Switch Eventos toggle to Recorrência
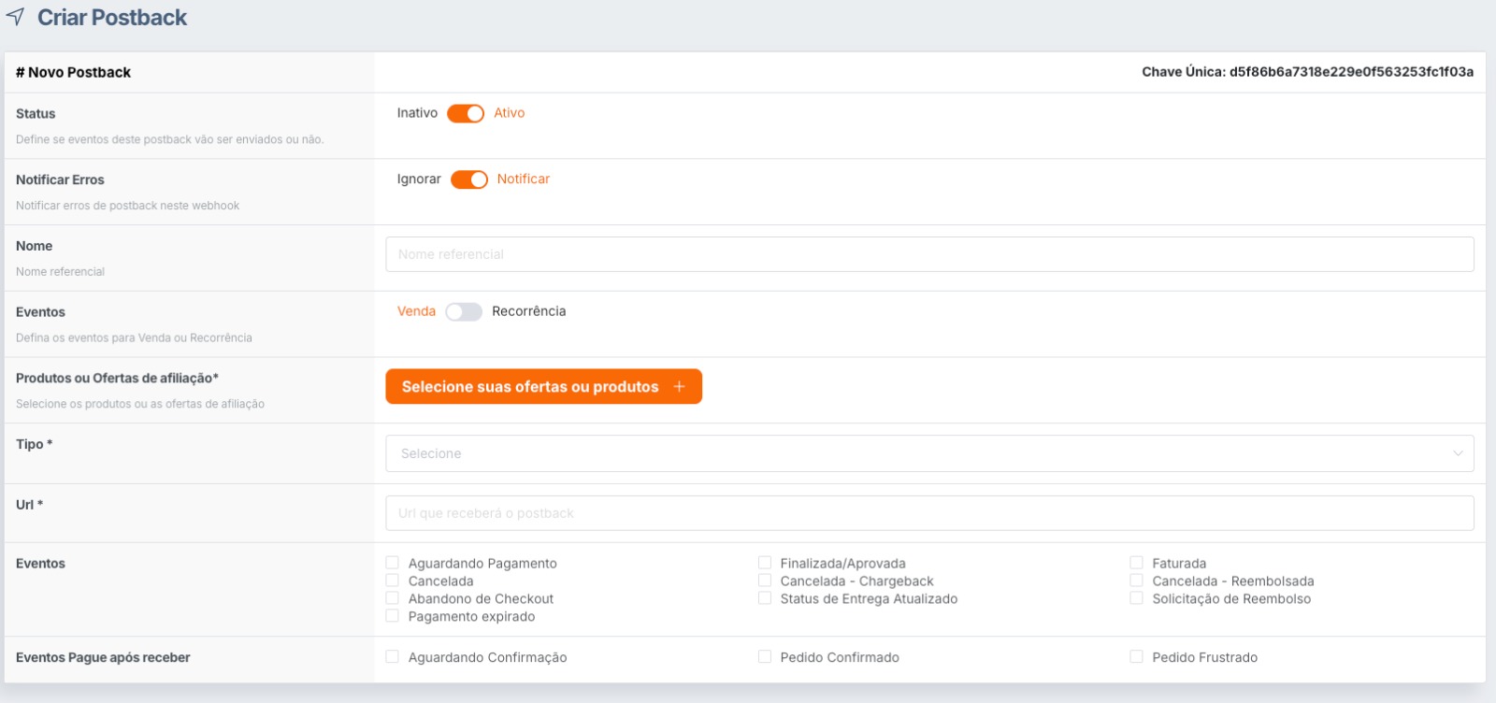Image resolution: width=1496 pixels, height=703 pixels. [x=464, y=312]
